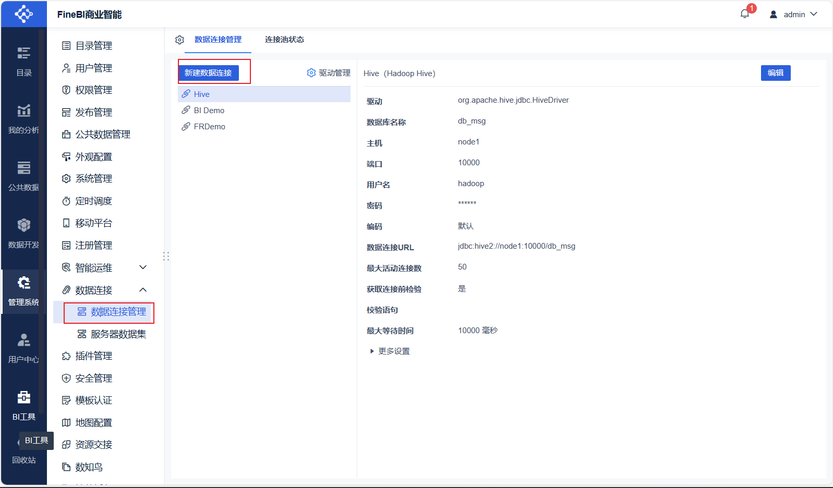The image size is (833, 488).
Task: Collapse the 数据连接 menu chevron
Action: tap(143, 290)
